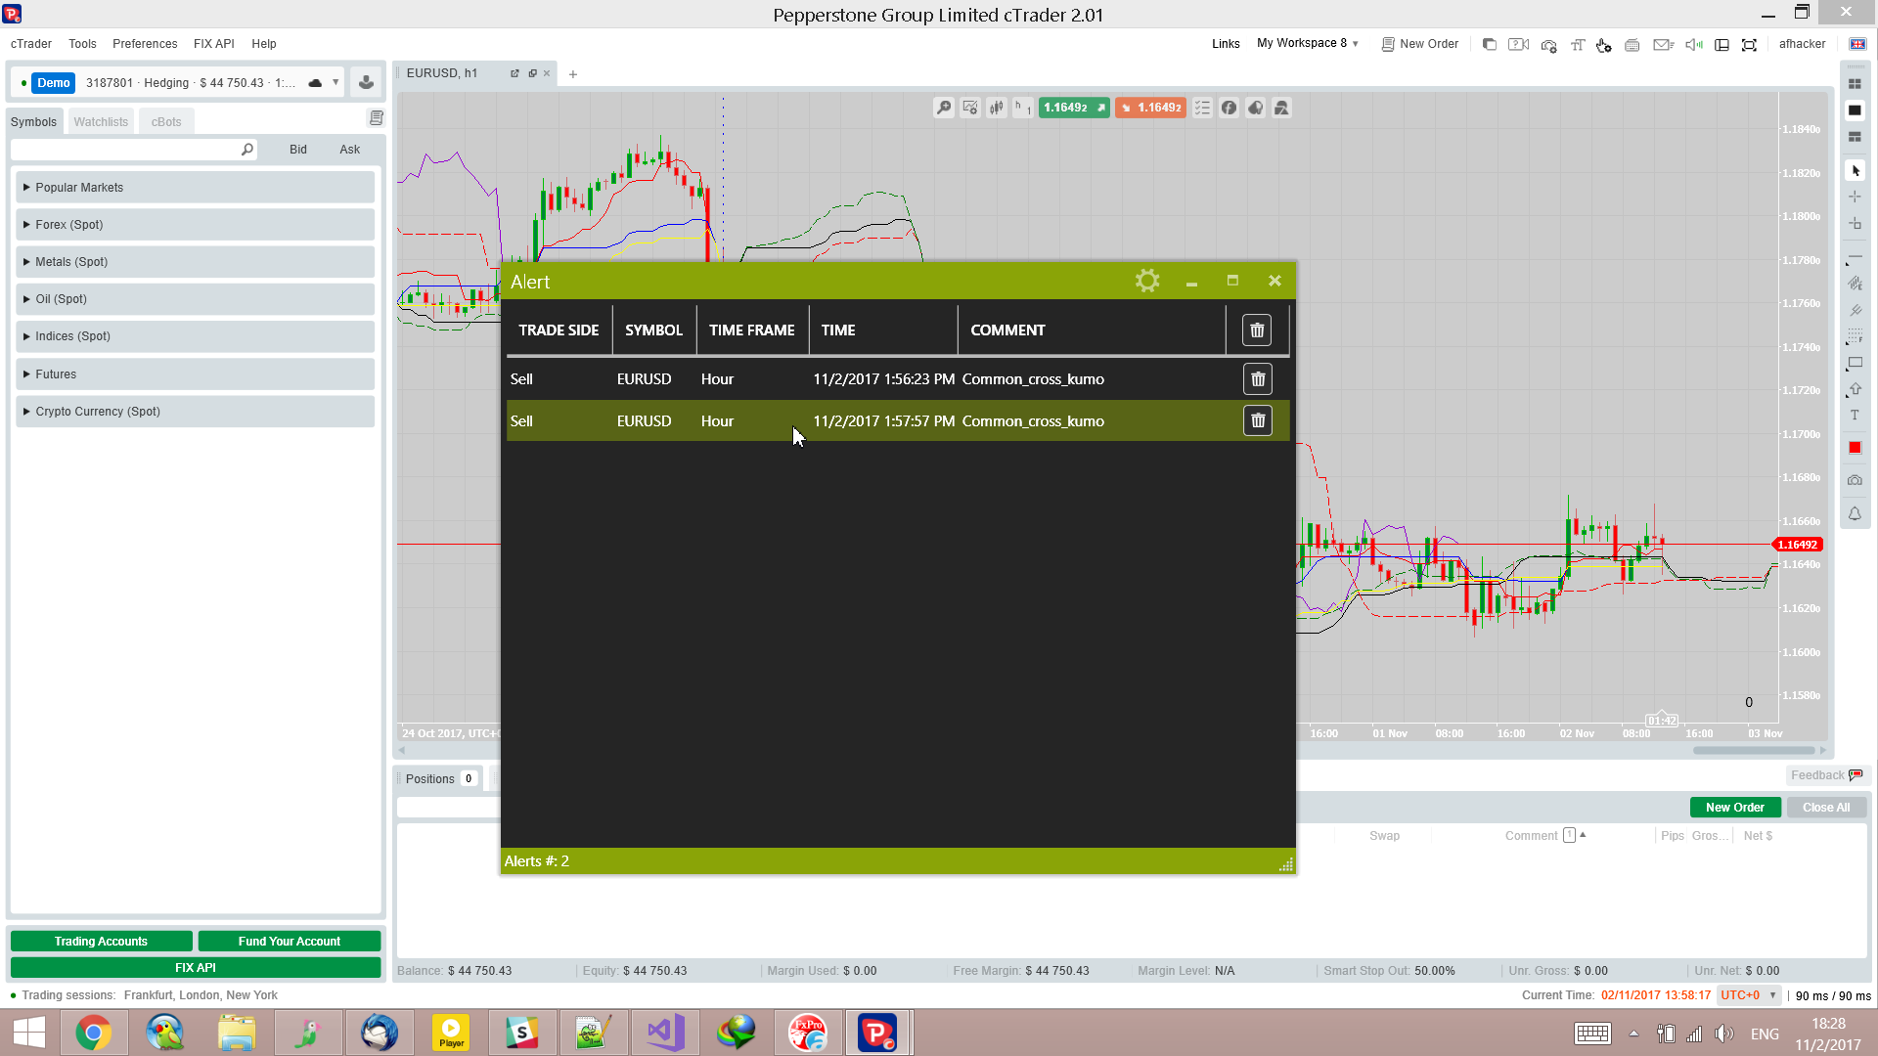Screen dimensions: 1878x1056
Task: Select the multi-chart grid layout icon
Action: pos(1855,84)
